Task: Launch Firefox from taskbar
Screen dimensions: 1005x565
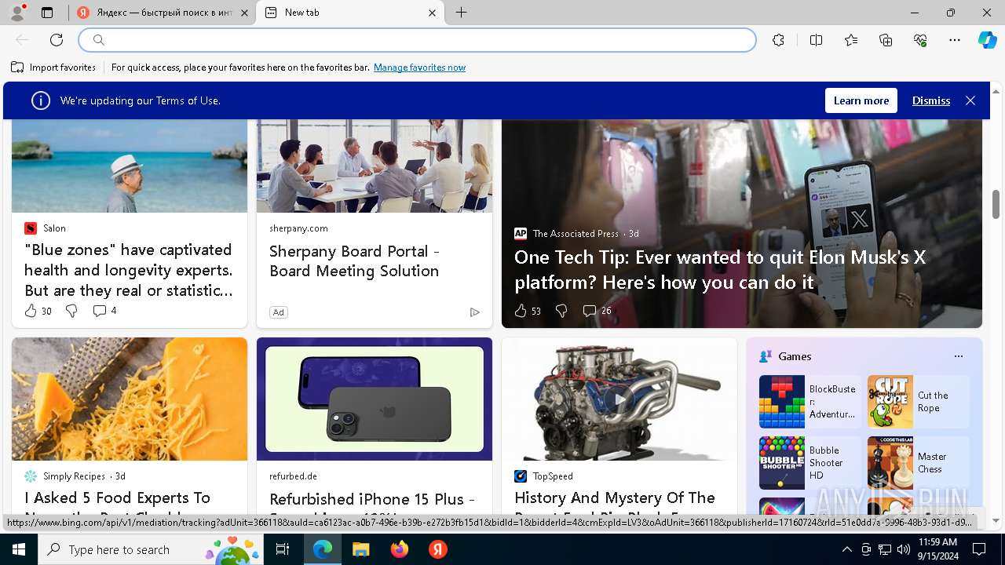Action: [x=400, y=549]
